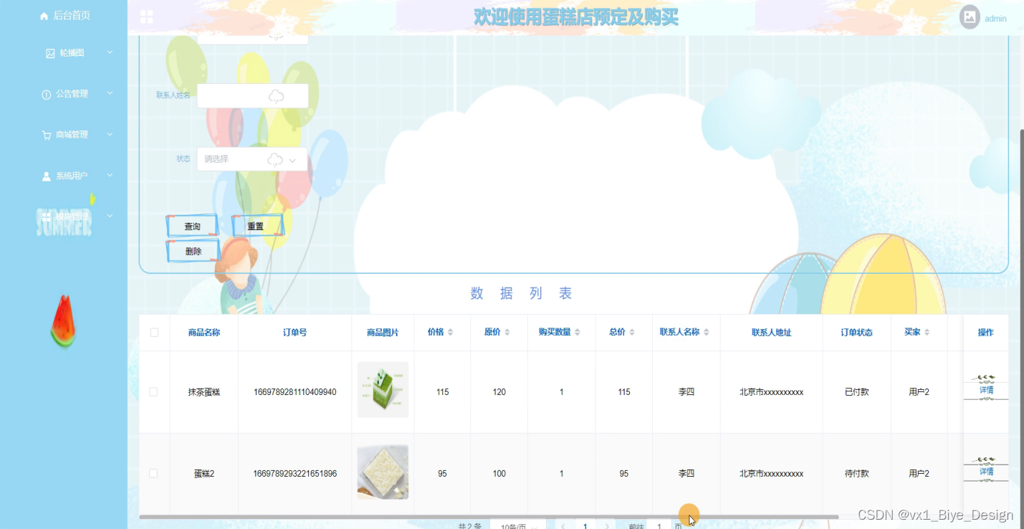The width and height of the screenshot is (1024, 529).
Task: Toggle the sidebar with the top grid icon
Action: 146,16
